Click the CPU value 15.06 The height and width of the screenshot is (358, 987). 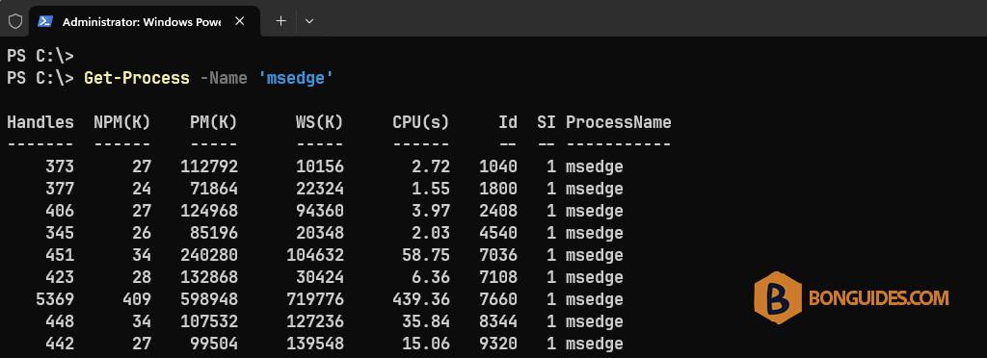426,344
